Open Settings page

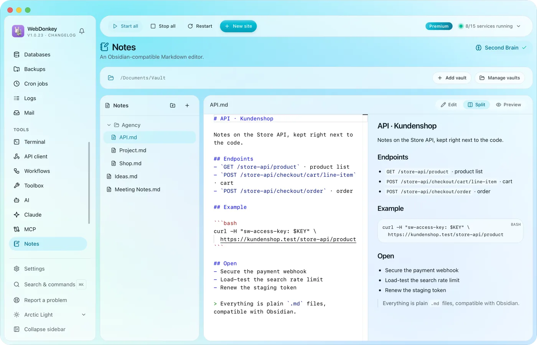click(49, 269)
